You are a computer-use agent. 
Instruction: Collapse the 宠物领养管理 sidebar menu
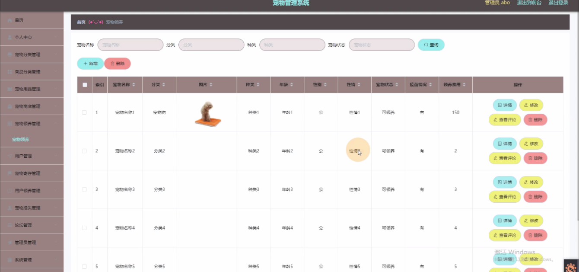(32, 124)
